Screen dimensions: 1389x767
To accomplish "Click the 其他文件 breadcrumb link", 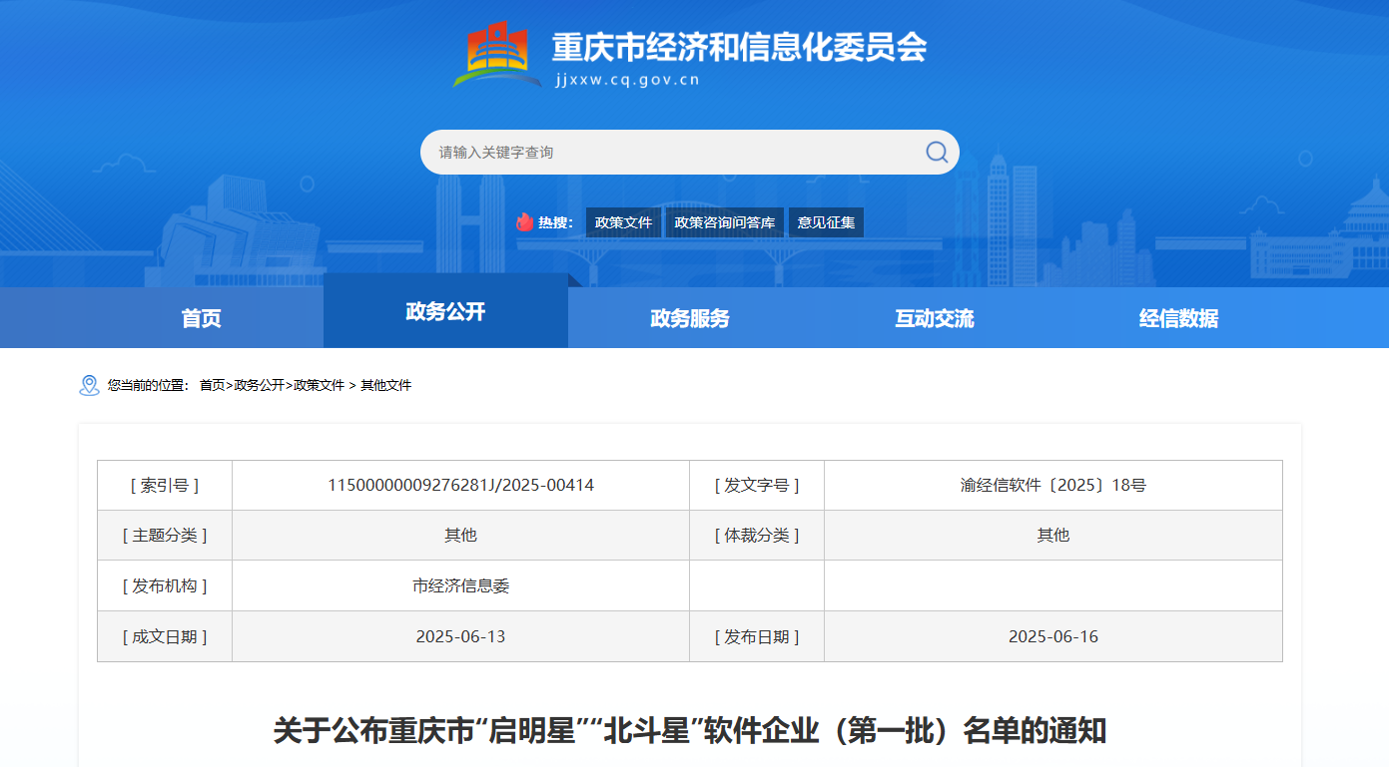I will pos(385,385).
